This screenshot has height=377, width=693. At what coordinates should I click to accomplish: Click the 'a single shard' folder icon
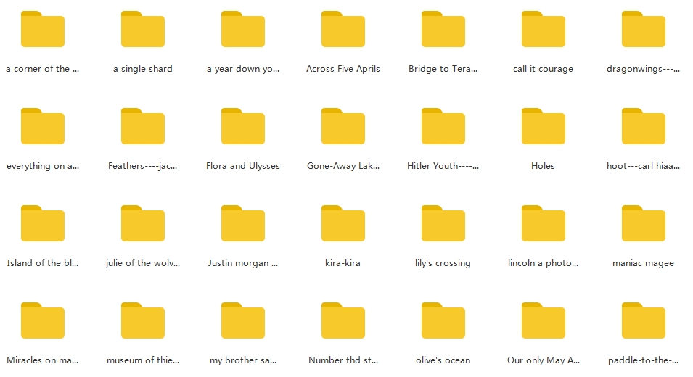coord(143,29)
